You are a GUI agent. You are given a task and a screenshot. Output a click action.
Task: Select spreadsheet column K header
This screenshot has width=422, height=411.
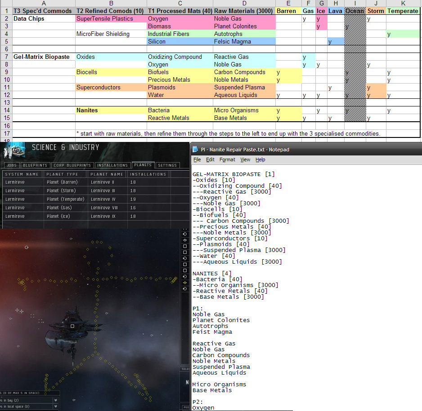[x=403, y=3]
